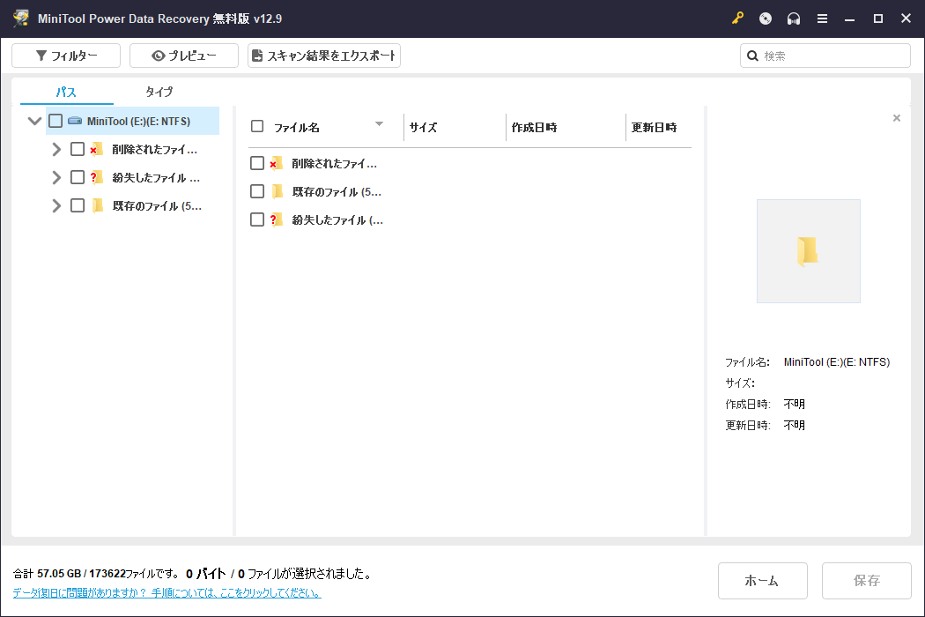Select 既存のファイル (5… label in tree
This screenshot has width=925, height=617.
pos(157,206)
